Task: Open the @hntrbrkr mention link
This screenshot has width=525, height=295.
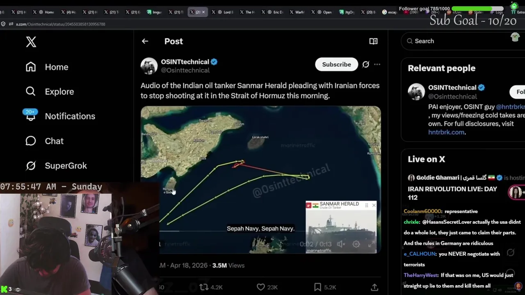Action: pos(511,107)
